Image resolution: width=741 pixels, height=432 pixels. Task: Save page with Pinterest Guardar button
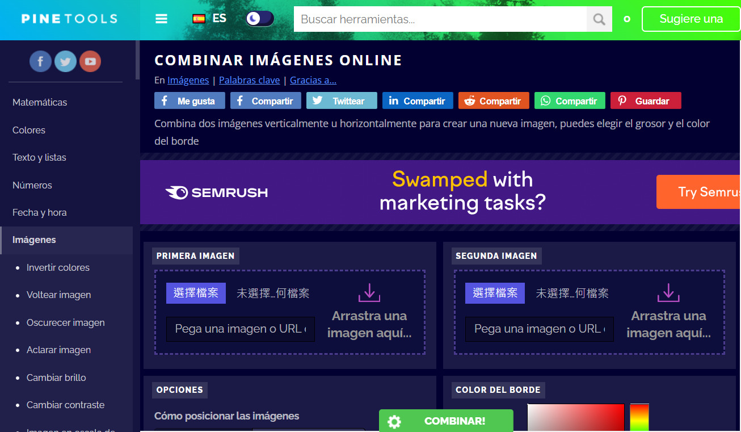(645, 101)
